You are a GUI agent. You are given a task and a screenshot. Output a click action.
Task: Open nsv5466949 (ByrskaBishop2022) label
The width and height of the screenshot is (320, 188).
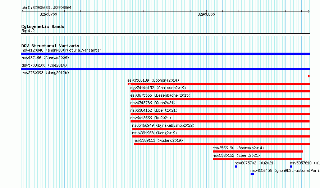163,125
